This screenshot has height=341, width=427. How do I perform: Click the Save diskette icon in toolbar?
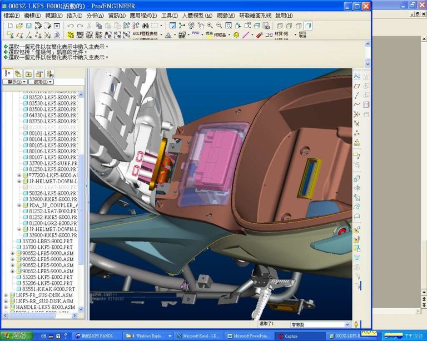click(28, 26)
